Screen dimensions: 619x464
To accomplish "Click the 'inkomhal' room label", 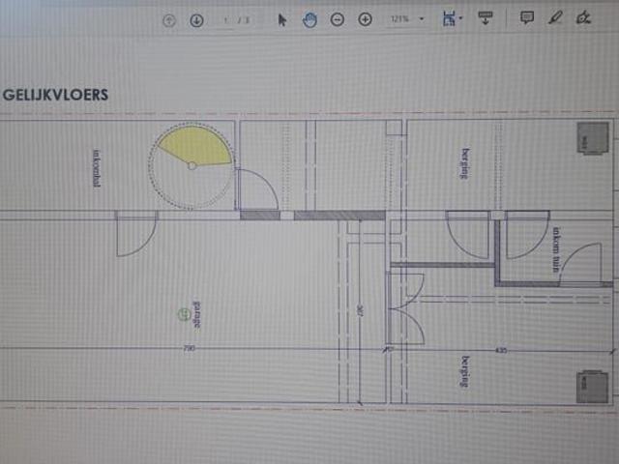I will [97, 167].
